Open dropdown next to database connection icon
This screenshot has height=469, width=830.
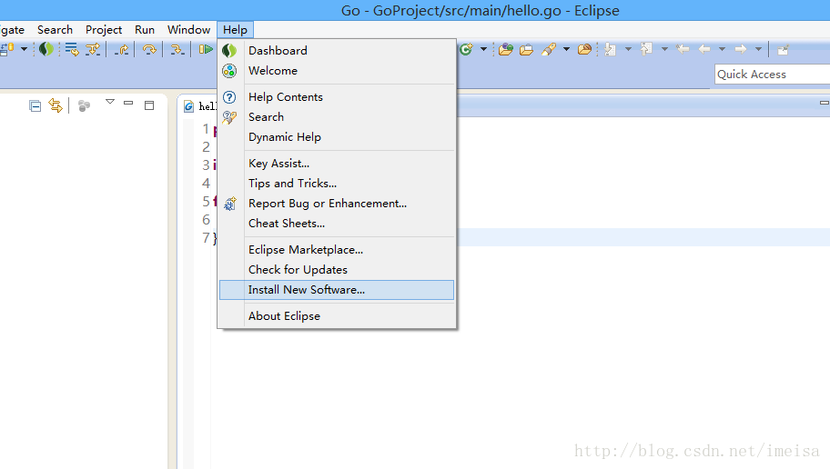click(x=24, y=49)
